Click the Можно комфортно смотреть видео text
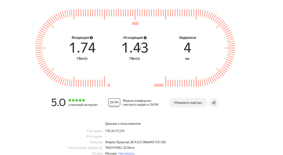The image size is (283, 155). [x=141, y=103]
